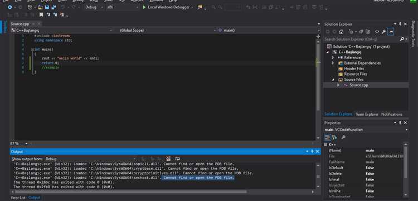Viewport: 418px width, 201px height.
Task: Open the zoom 87 % dropdown
Action: click(x=26, y=144)
